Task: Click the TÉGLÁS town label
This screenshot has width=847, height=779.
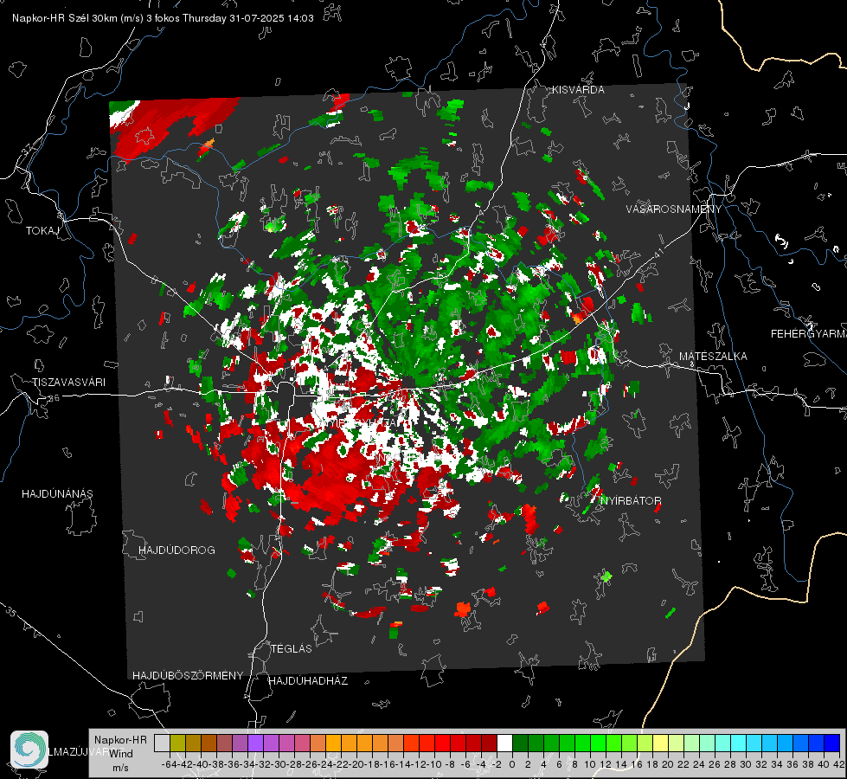Action: (292, 648)
